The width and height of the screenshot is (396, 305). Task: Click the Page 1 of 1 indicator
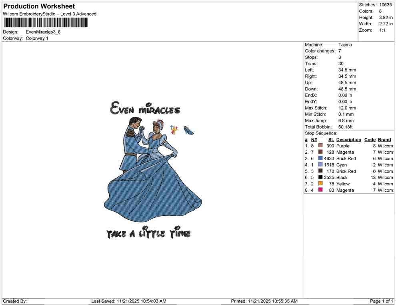tap(381, 301)
